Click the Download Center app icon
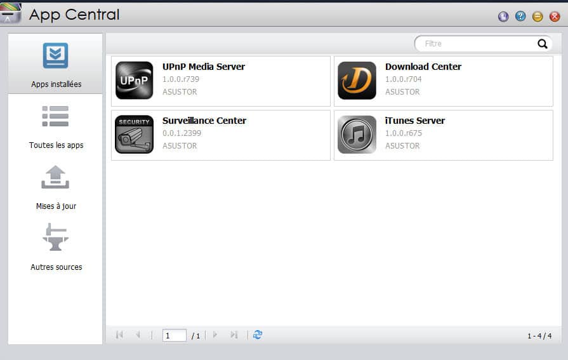 357,81
